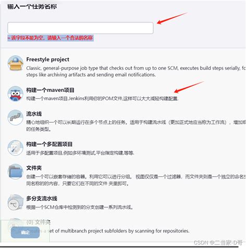Click the red empty-field validation message

51,38
